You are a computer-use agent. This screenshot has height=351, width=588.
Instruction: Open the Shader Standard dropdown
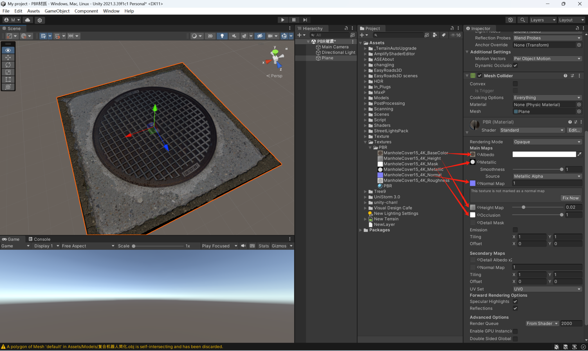532,130
